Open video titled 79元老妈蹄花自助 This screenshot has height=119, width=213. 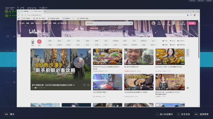click(136, 92)
